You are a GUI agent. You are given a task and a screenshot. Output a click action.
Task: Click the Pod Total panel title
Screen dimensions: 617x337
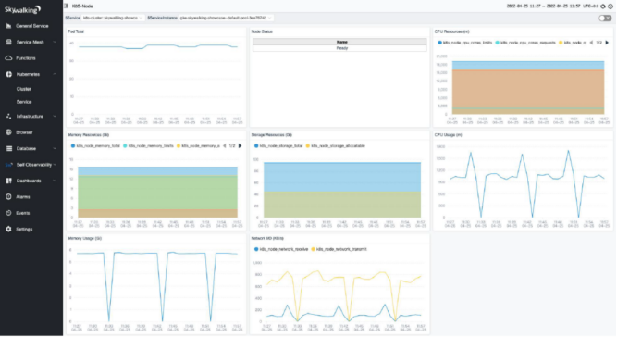pyautogui.click(x=76, y=31)
